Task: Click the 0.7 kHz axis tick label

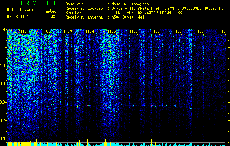Action: pos(3,120)
